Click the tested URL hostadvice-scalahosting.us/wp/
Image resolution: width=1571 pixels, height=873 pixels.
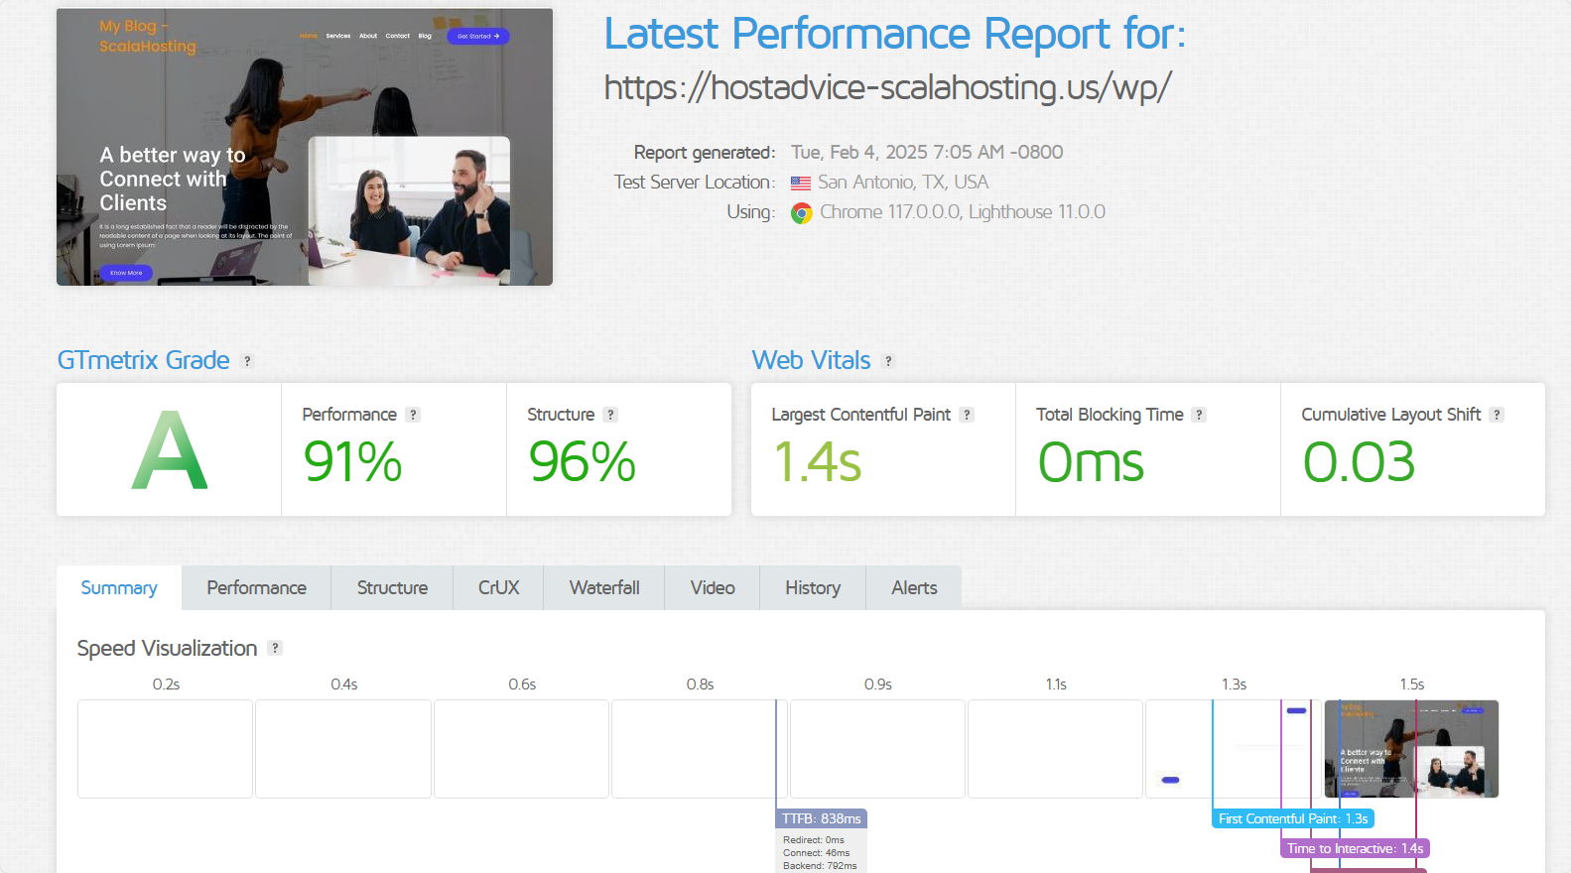click(887, 87)
